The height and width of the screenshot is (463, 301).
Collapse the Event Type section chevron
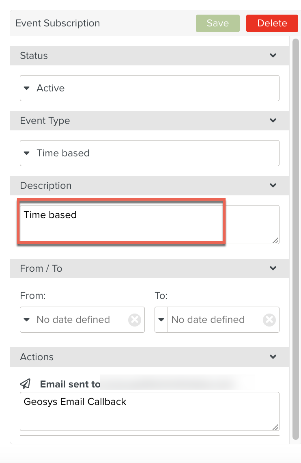(x=273, y=121)
